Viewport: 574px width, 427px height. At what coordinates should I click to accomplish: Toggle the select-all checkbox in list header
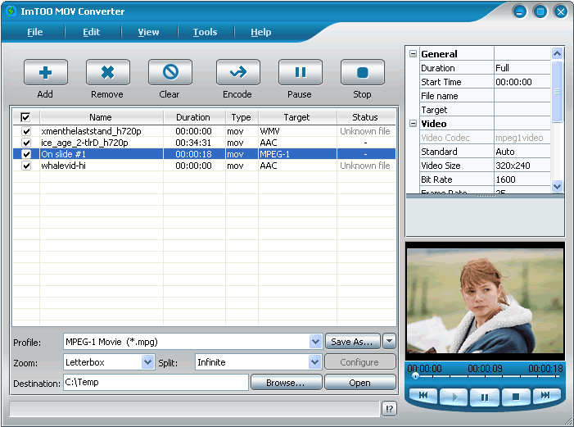[x=25, y=117]
